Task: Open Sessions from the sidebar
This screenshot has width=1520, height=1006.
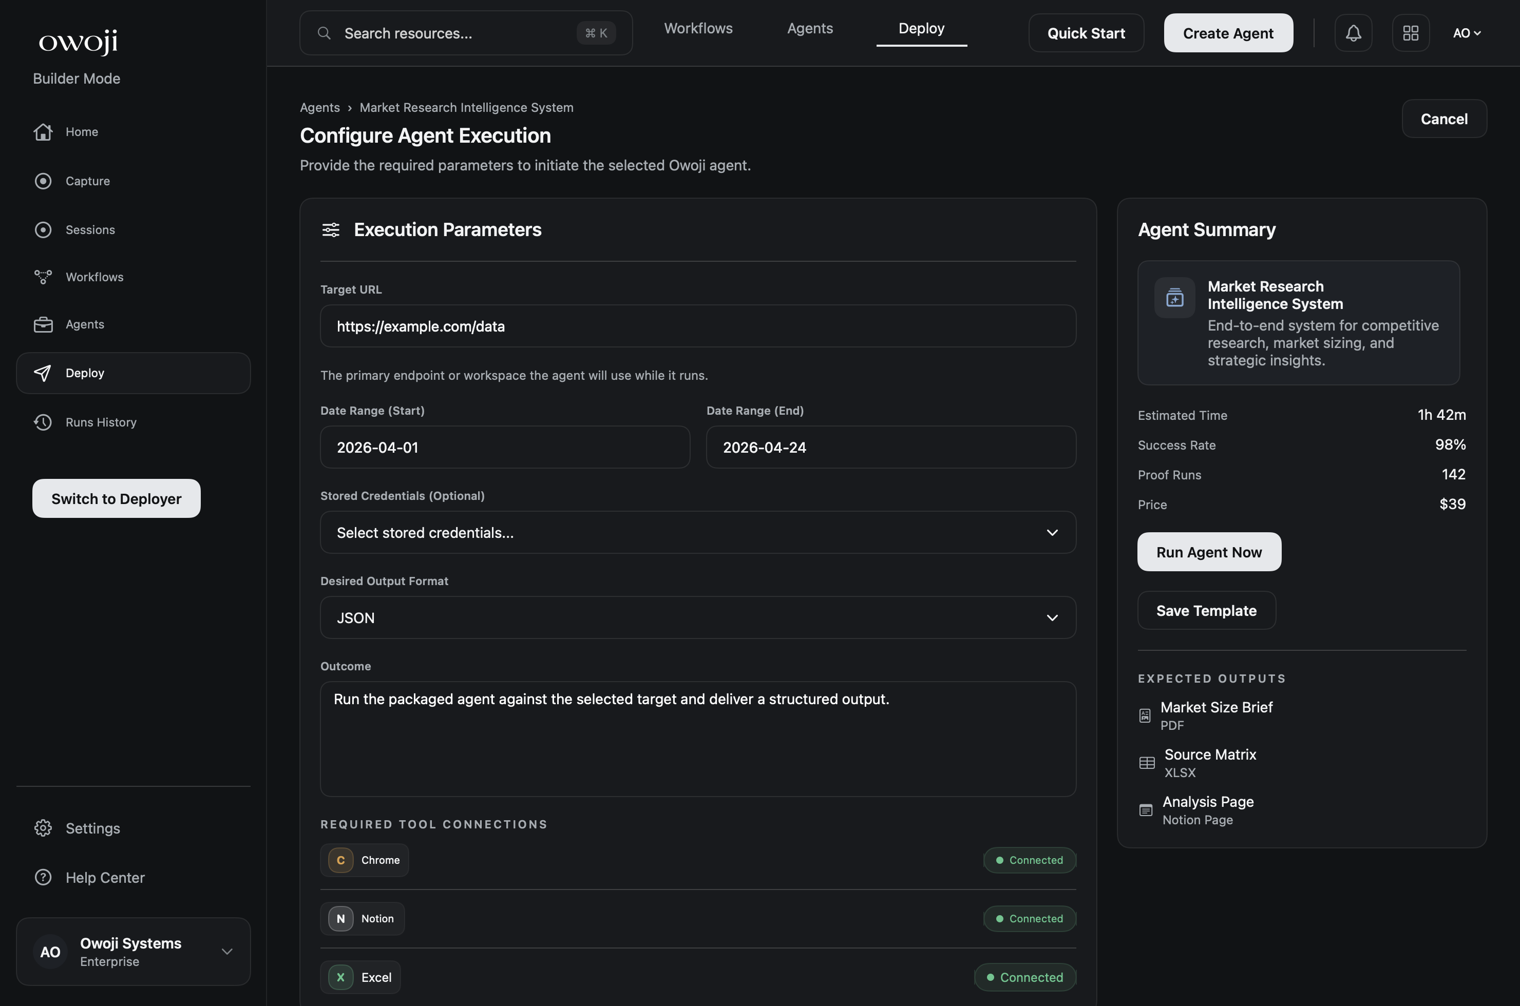Action: tap(90, 229)
